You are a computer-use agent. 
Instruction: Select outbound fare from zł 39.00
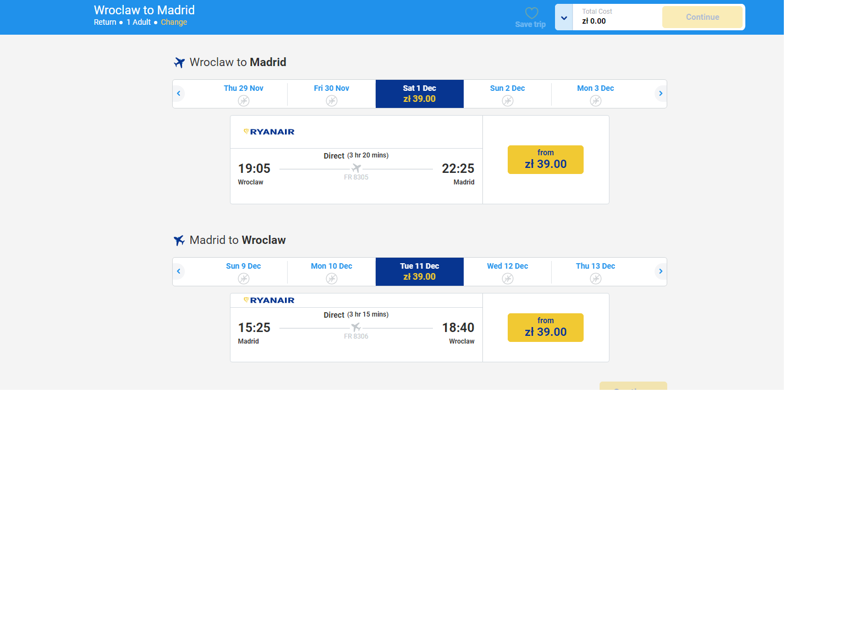[546, 160]
